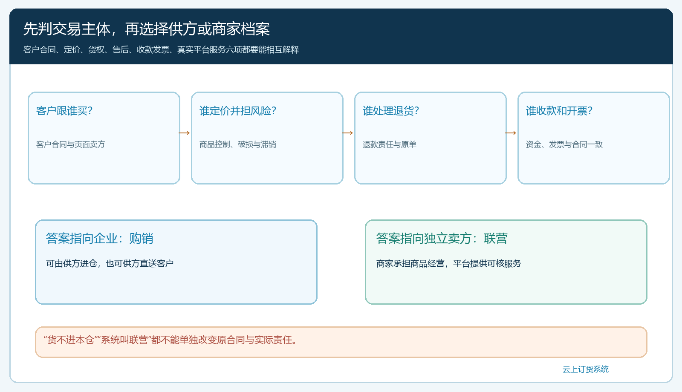682x392 pixels.
Task: Click the text 资金、发票与合同一致
Action: [564, 144]
